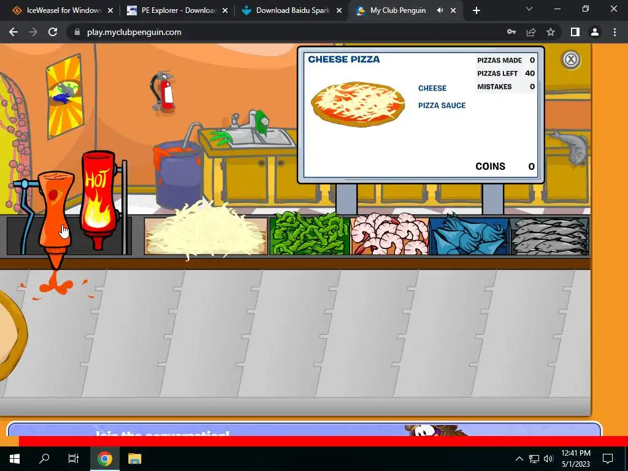The image size is (628, 471).
Task: Take cheese from the shredded cheese bin
Action: coord(205,232)
